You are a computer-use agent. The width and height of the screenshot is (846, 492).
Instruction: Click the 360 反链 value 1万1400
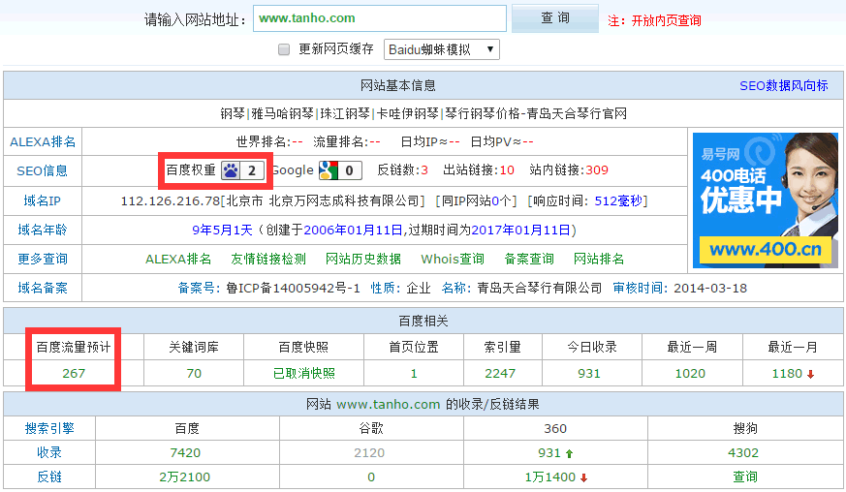550,477
